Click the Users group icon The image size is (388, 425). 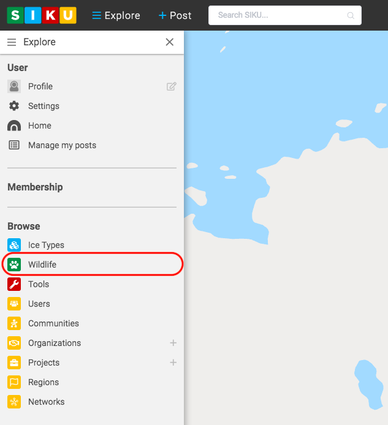click(14, 304)
